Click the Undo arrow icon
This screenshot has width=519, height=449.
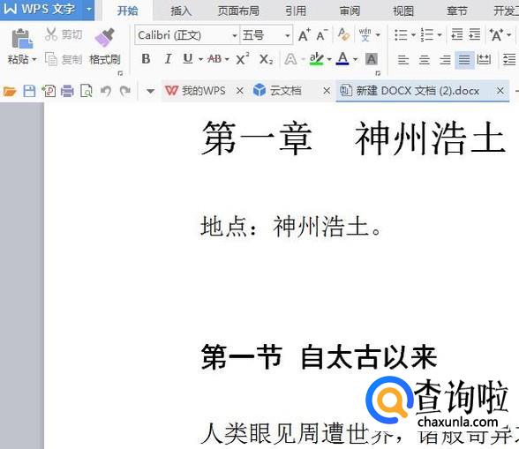[x=106, y=91]
